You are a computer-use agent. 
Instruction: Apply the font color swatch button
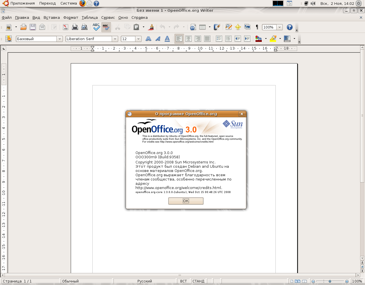pyautogui.click(x=259, y=39)
